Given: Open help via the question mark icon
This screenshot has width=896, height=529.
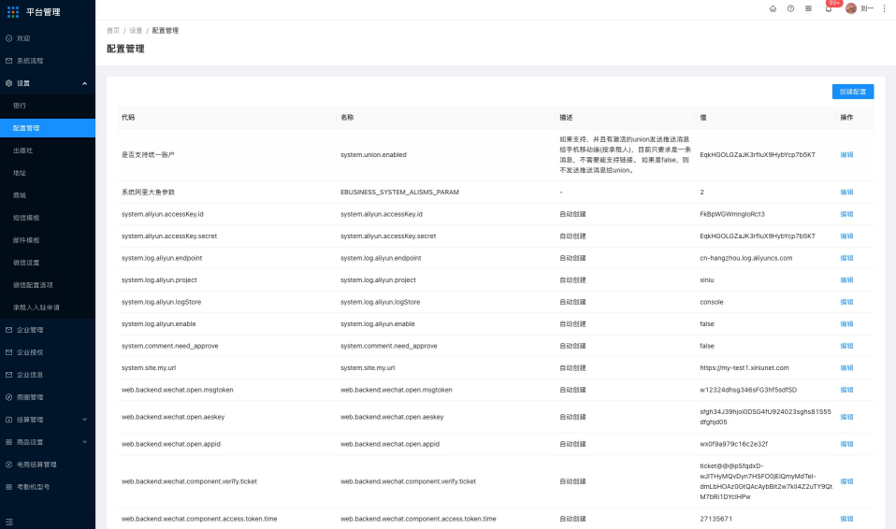Looking at the screenshot, I should 790,8.
